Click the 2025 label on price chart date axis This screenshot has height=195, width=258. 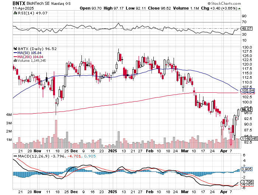click(113, 151)
